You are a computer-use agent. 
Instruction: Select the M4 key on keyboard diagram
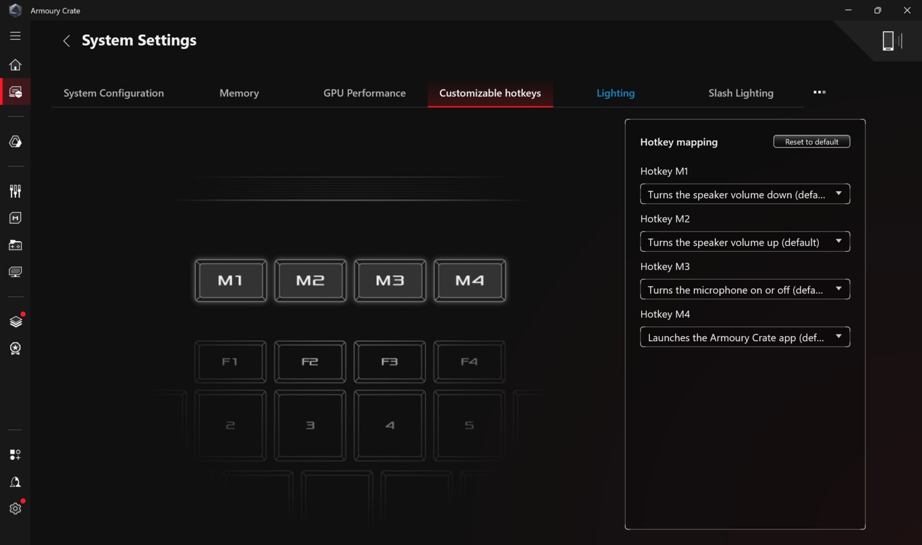click(470, 281)
